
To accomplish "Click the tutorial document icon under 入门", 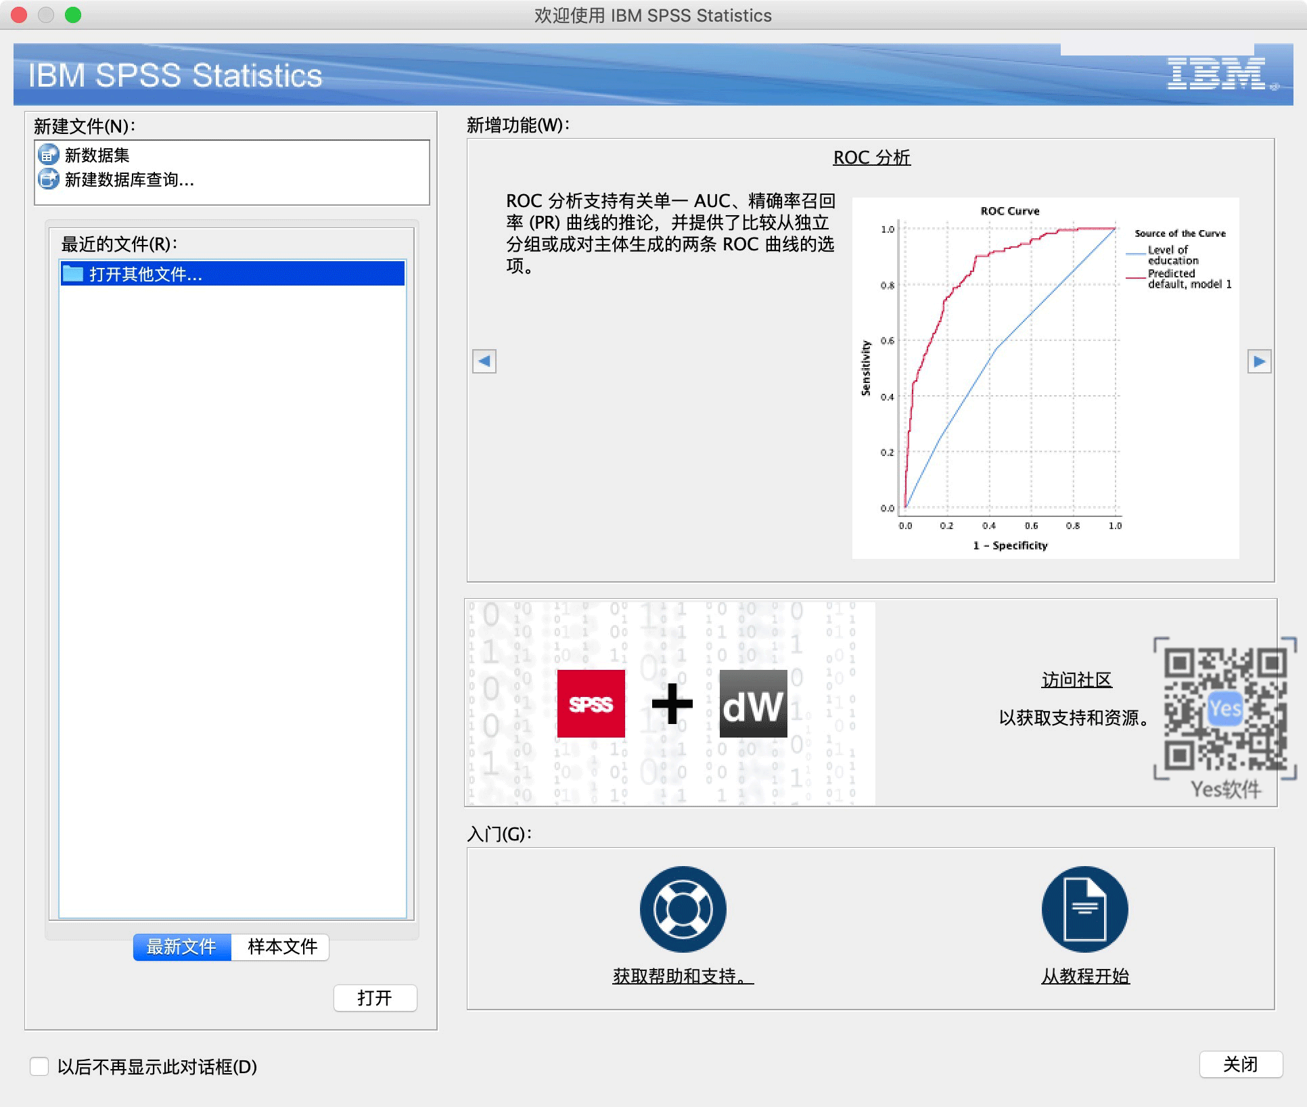I will click(x=1084, y=909).
